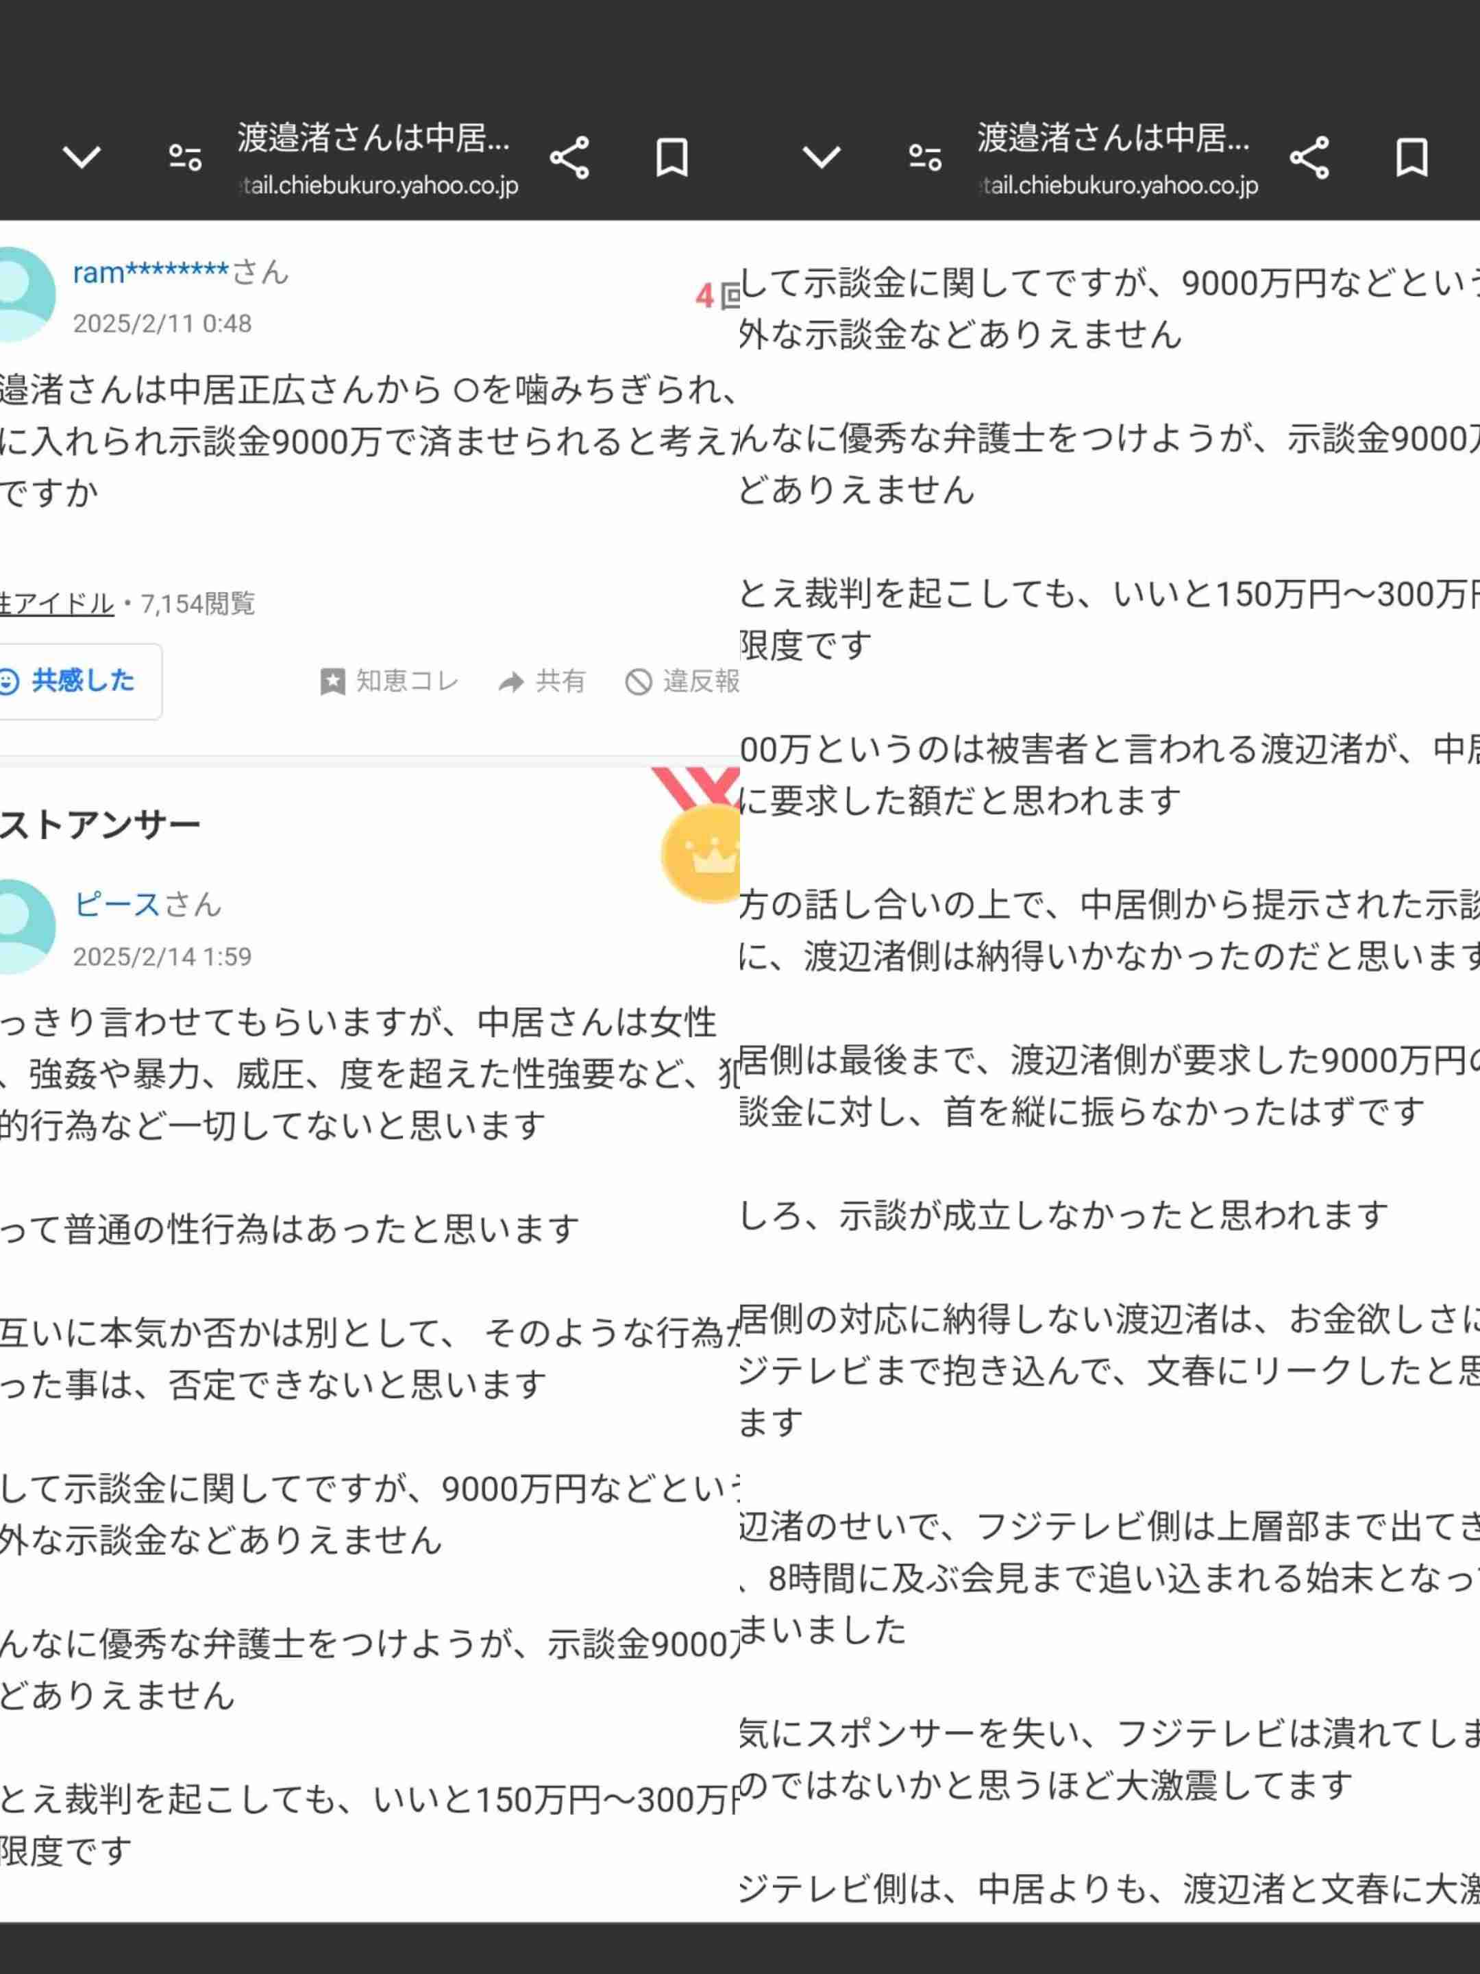
Task: Click questioner's avatar thumbnail
Action: [x=24, y=295]
